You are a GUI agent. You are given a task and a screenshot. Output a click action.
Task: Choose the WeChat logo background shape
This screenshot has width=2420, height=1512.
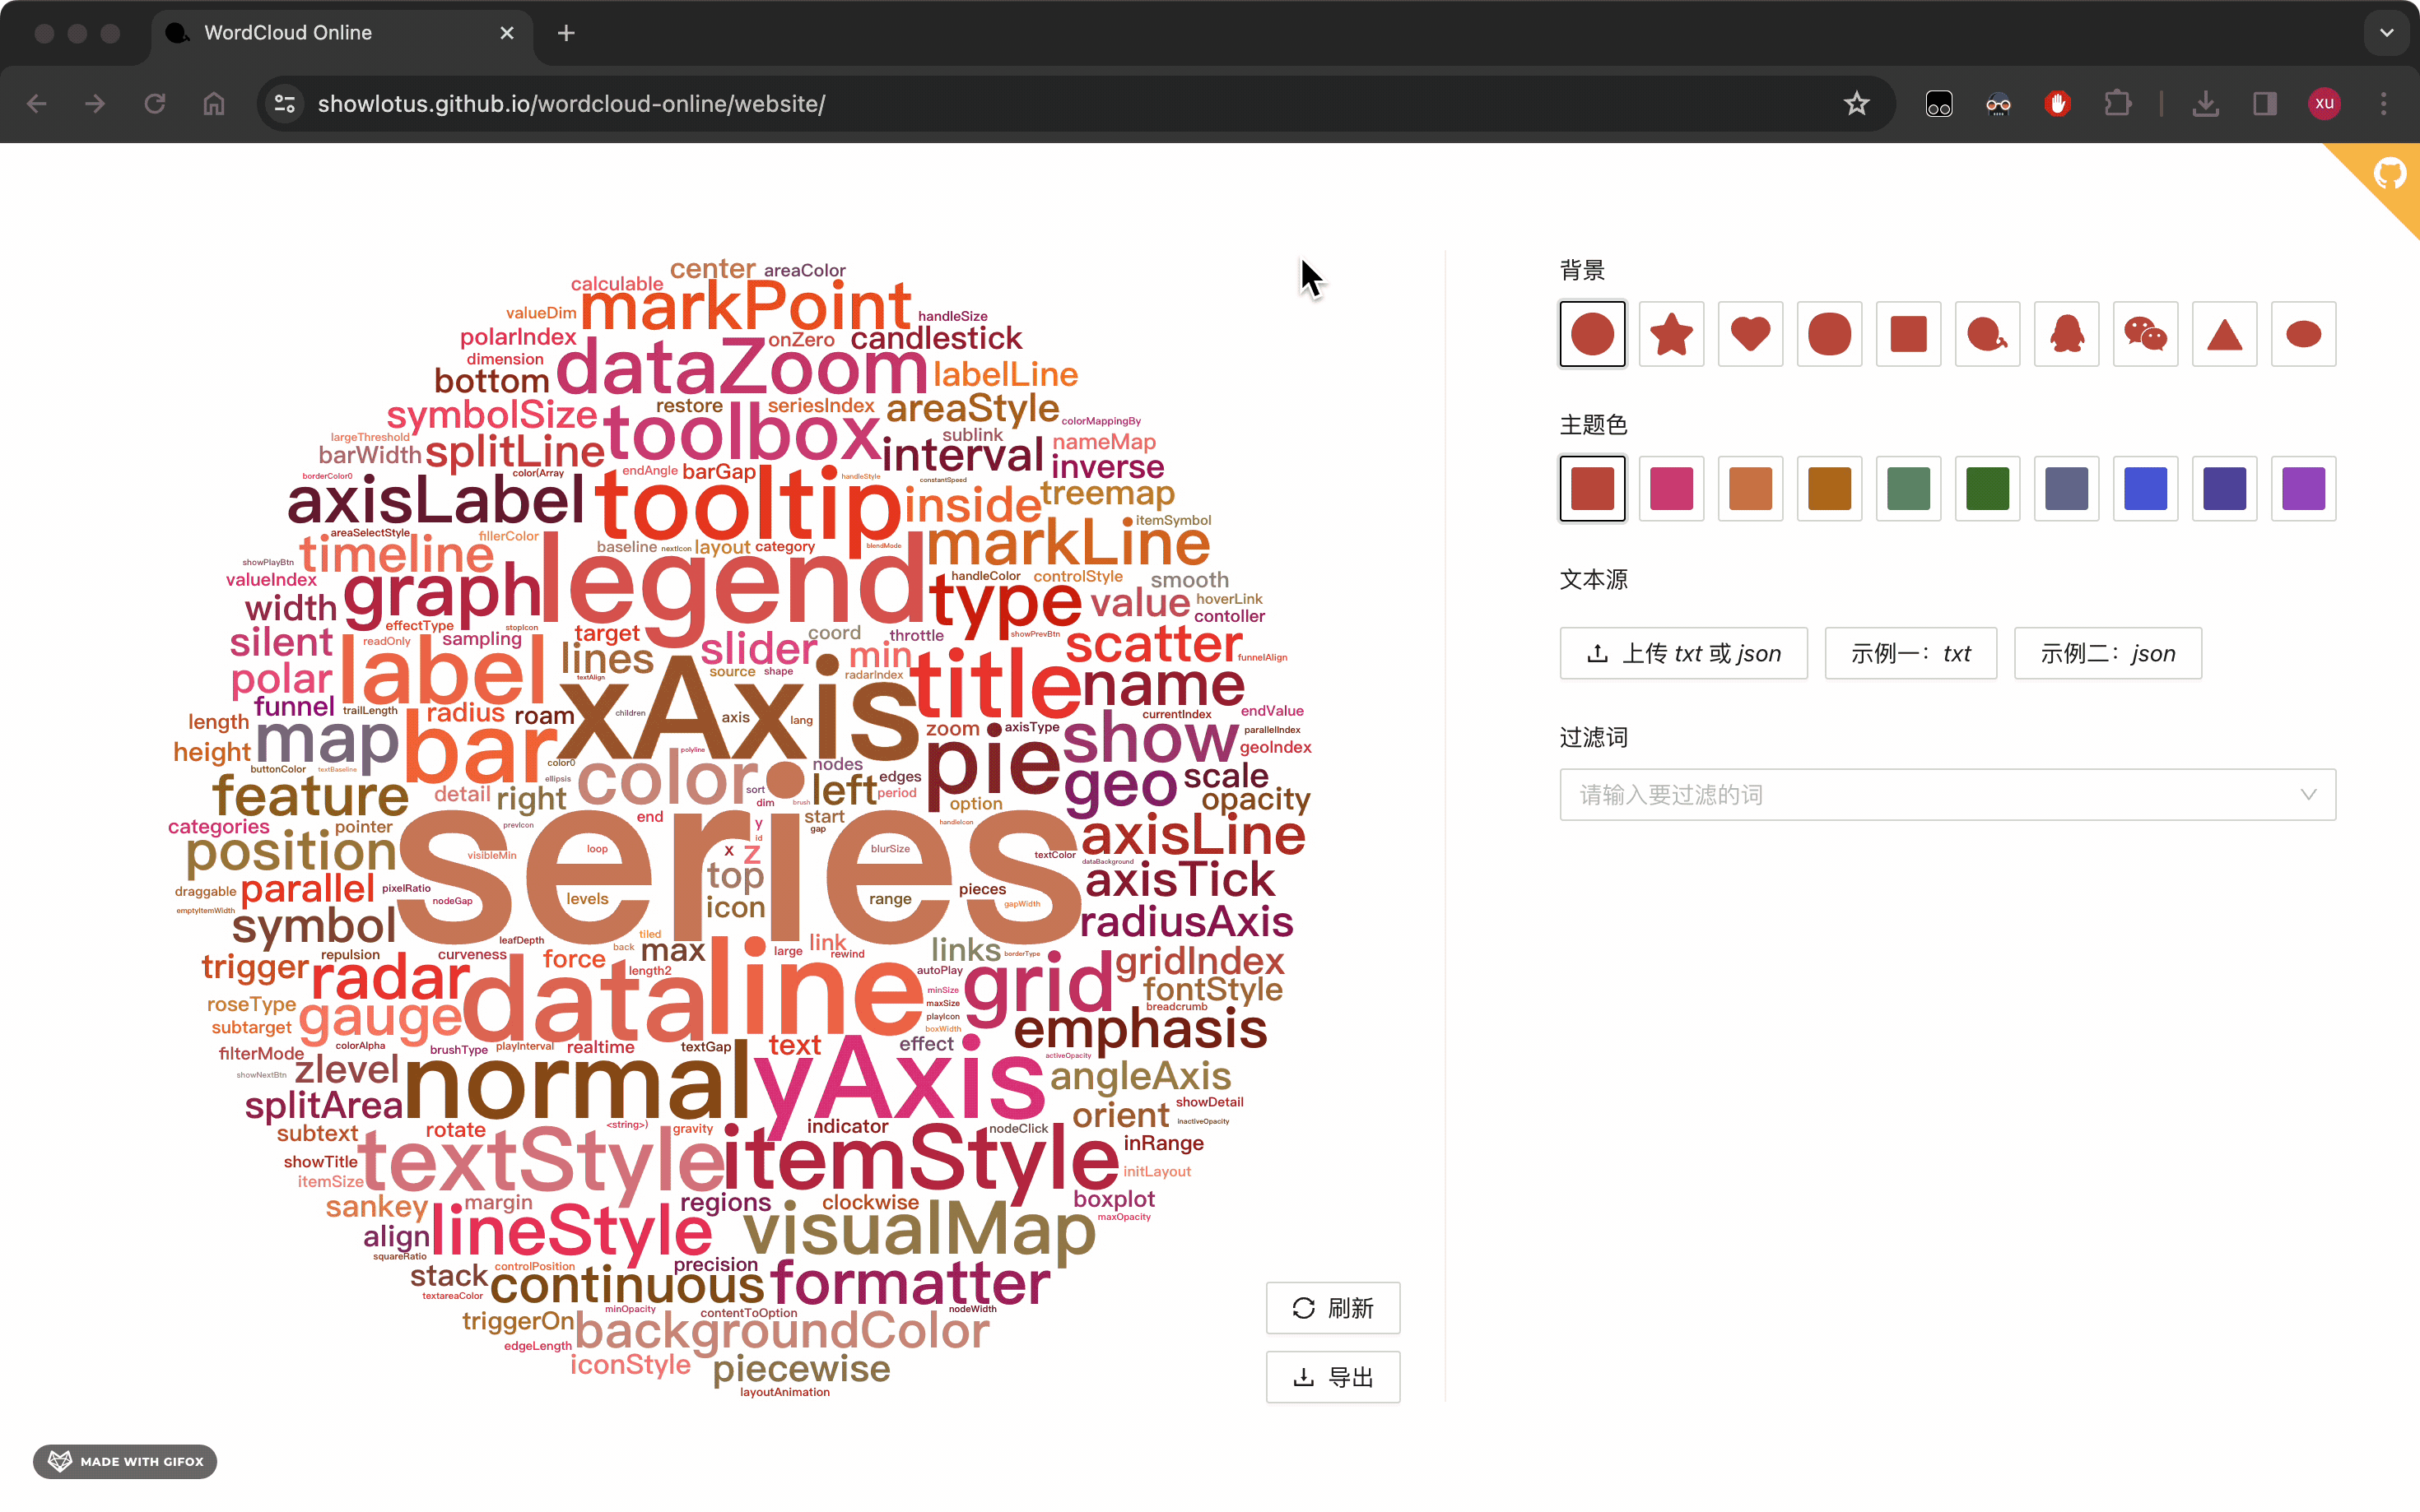(x=2145, y=334)
